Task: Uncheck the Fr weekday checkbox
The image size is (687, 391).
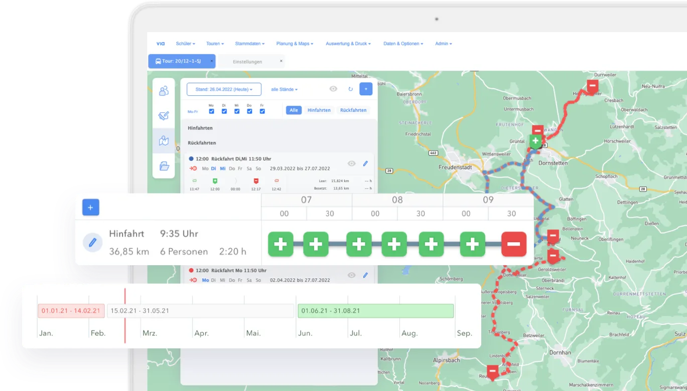Action: (x=262, y=111)
